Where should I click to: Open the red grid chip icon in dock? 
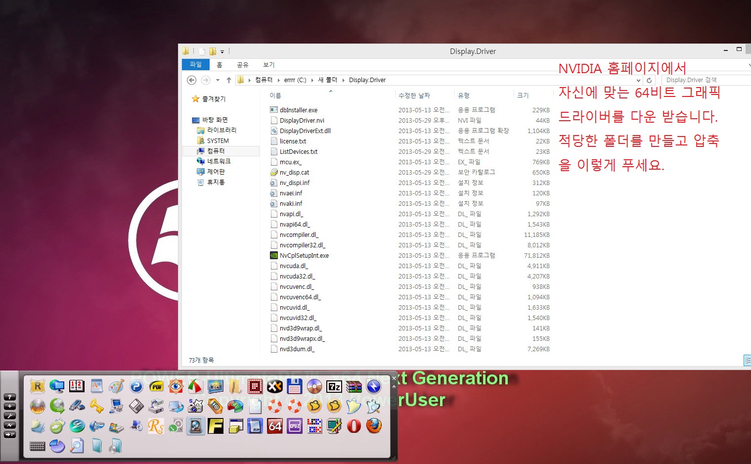point(255,386)
